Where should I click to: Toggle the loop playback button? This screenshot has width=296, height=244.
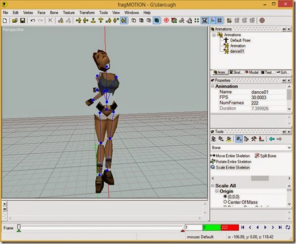coord(287,228)
